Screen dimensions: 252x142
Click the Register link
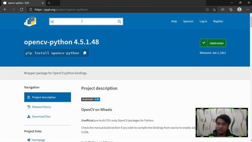pyautogui.click(x=218, y=21)
